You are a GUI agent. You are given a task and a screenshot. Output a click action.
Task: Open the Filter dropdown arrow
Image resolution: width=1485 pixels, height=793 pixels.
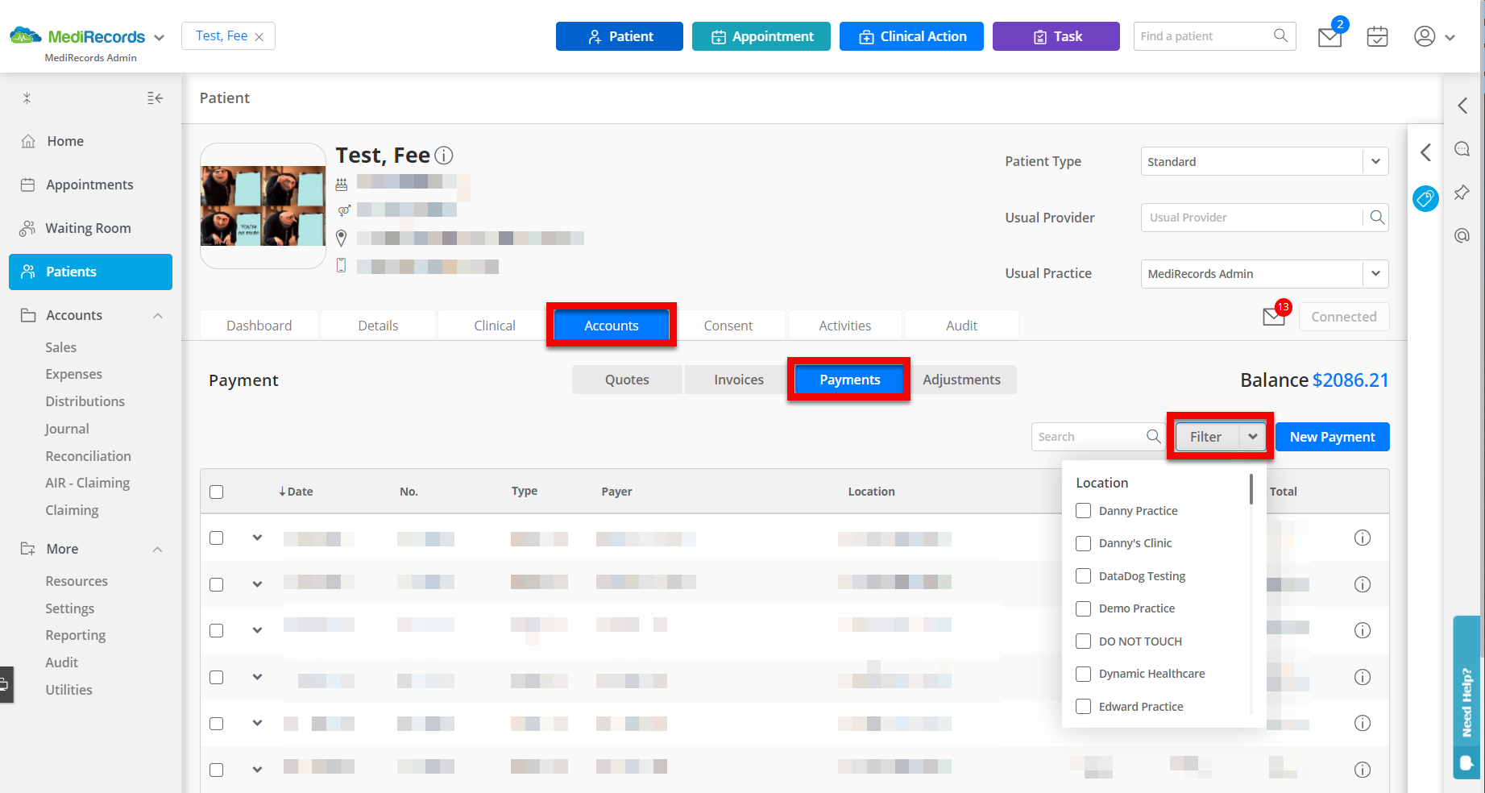[x=1252, y=437]
